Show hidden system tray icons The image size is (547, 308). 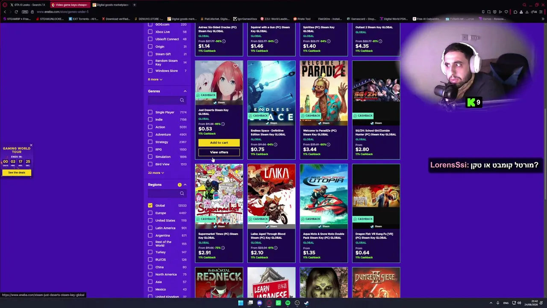click(491, 303)
